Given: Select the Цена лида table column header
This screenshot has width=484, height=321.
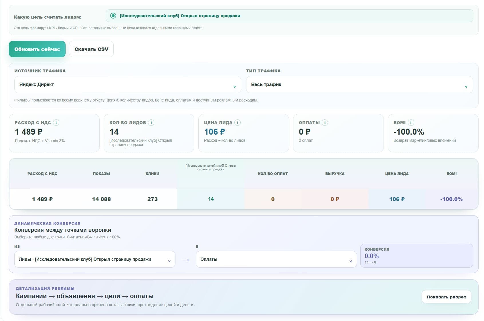Looking at the screenshot, I should click(x=397, y=174).
